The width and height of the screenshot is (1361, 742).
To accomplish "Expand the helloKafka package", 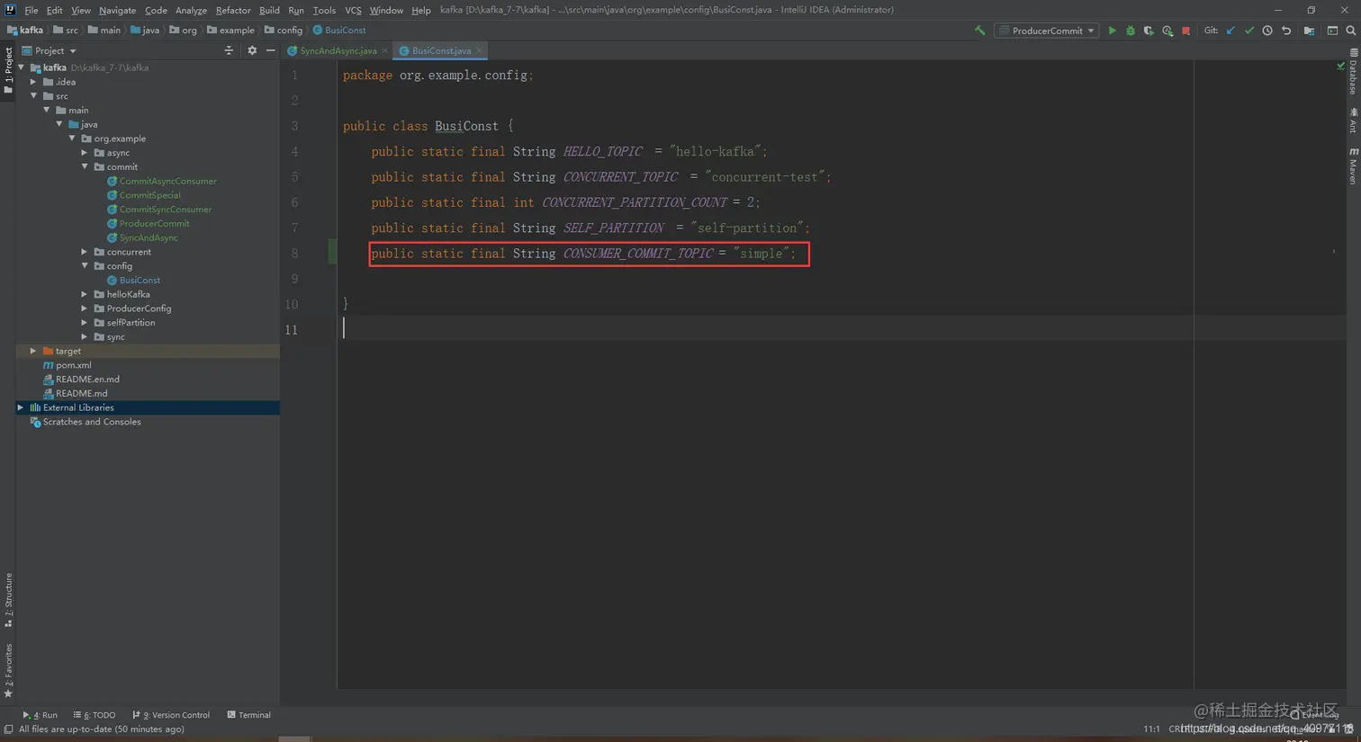I will (86, 294).
